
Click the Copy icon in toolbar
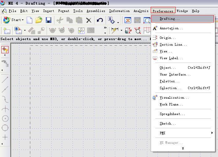[69, 20]
